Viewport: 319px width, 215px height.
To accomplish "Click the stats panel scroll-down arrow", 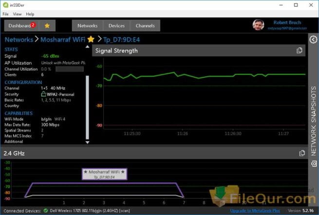I will [x=87, y=142].
